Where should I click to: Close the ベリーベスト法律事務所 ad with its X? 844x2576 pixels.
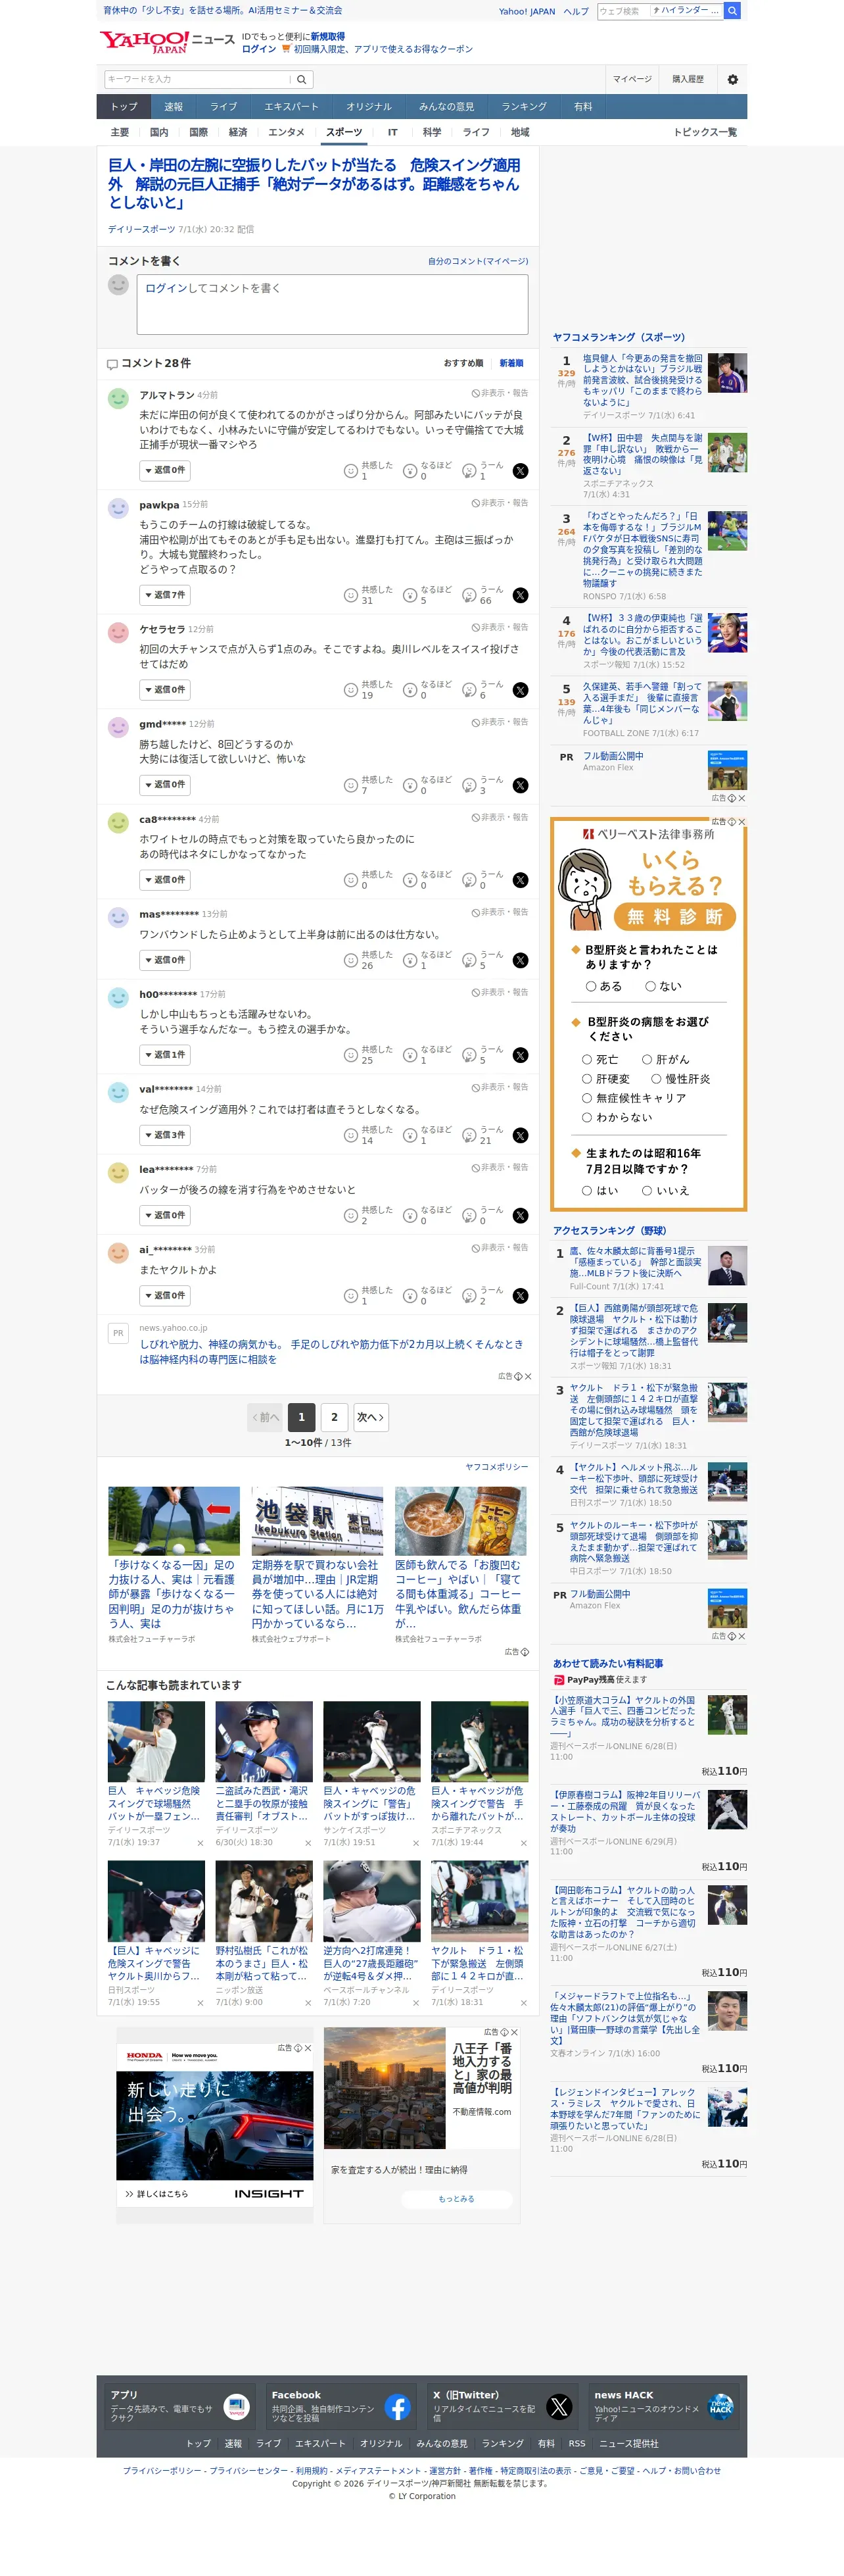[741, 822]
